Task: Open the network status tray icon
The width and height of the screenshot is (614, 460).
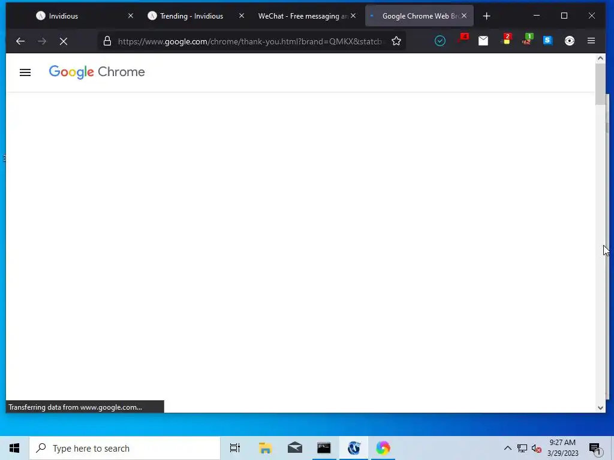Action: [522, 448]
